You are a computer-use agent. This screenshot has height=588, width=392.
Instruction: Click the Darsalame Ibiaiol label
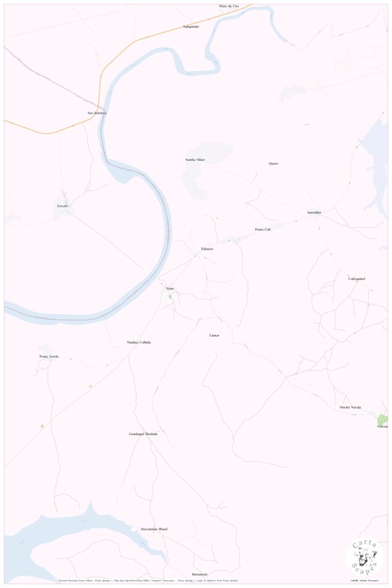[154, 529]
